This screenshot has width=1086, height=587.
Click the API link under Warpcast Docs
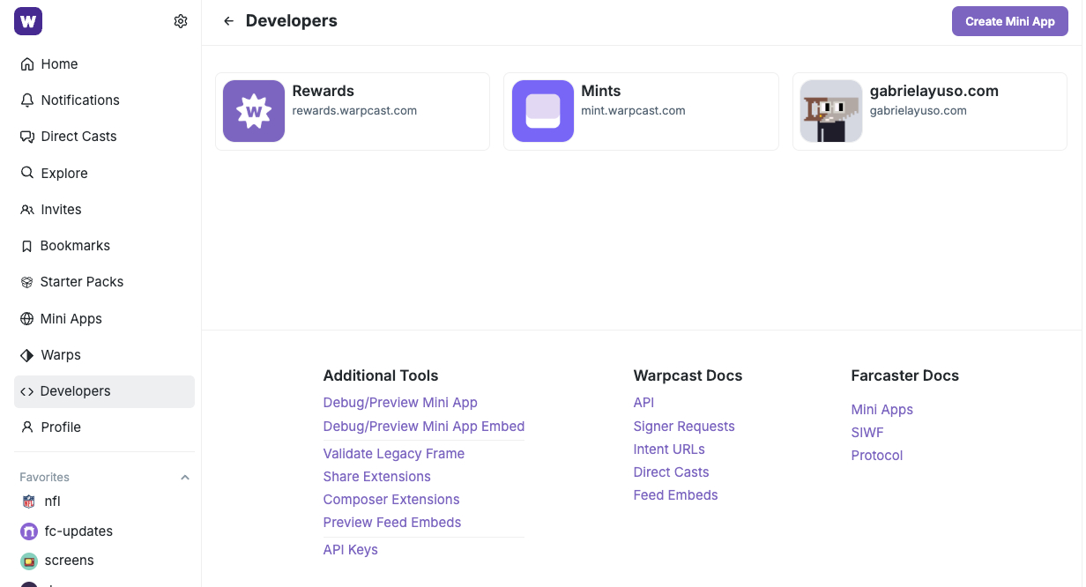point(643,403)
